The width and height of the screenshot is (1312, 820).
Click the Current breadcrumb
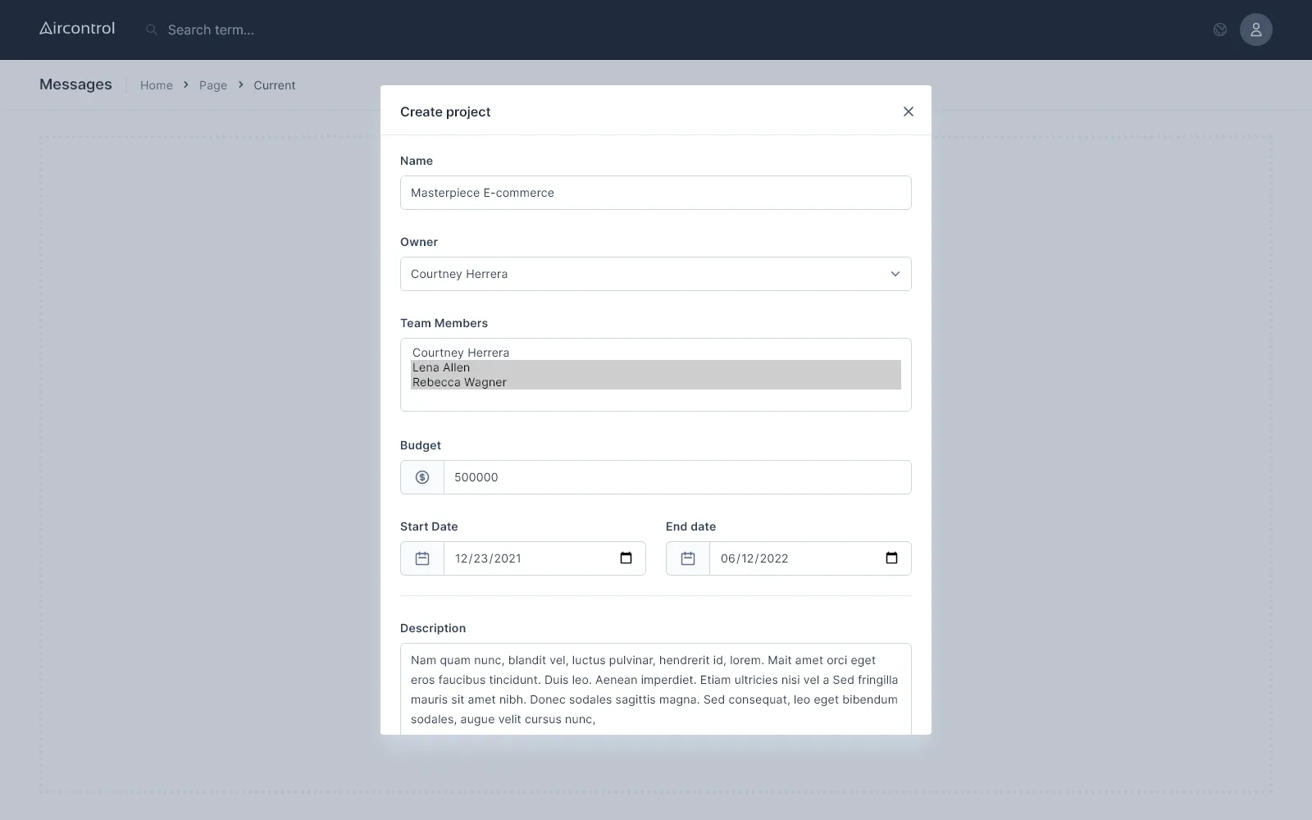(275, 85)
